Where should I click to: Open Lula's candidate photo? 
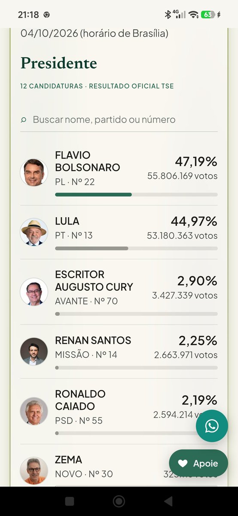coord(34,232)
